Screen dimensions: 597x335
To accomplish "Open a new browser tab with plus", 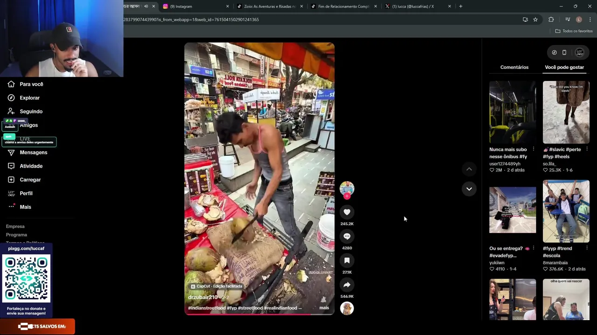I will pos(461,7).
